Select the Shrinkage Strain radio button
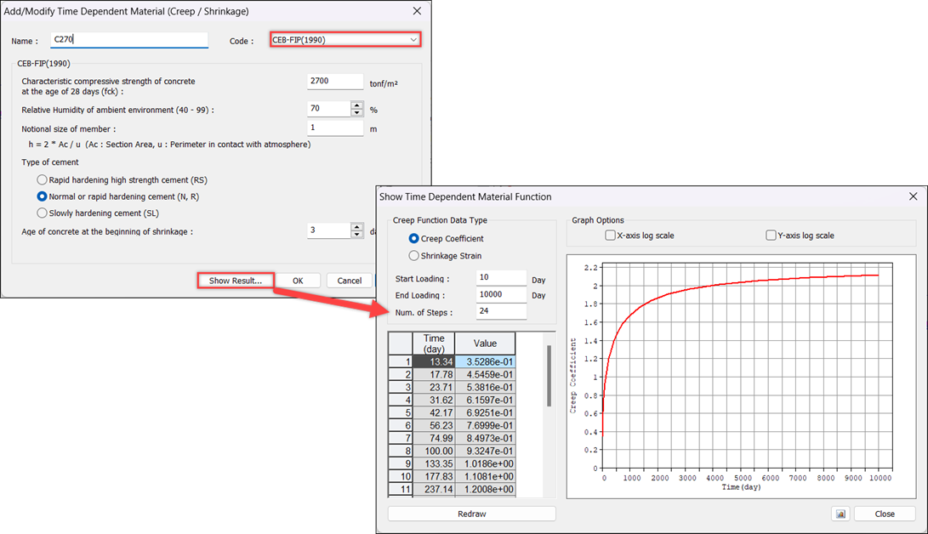The width and height of the screenshot is (928, 534). [413, 255]
